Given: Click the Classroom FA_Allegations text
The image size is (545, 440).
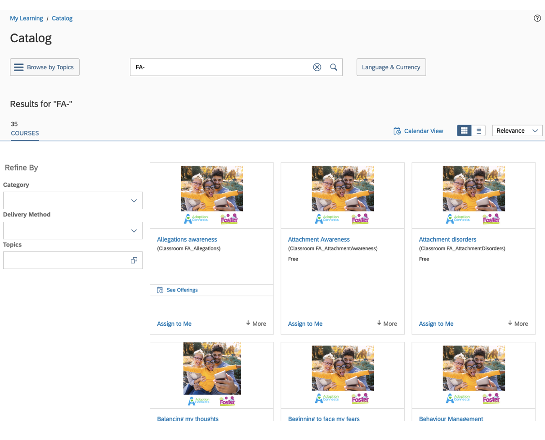Looking at the screenshot, I should click(189, 248).
